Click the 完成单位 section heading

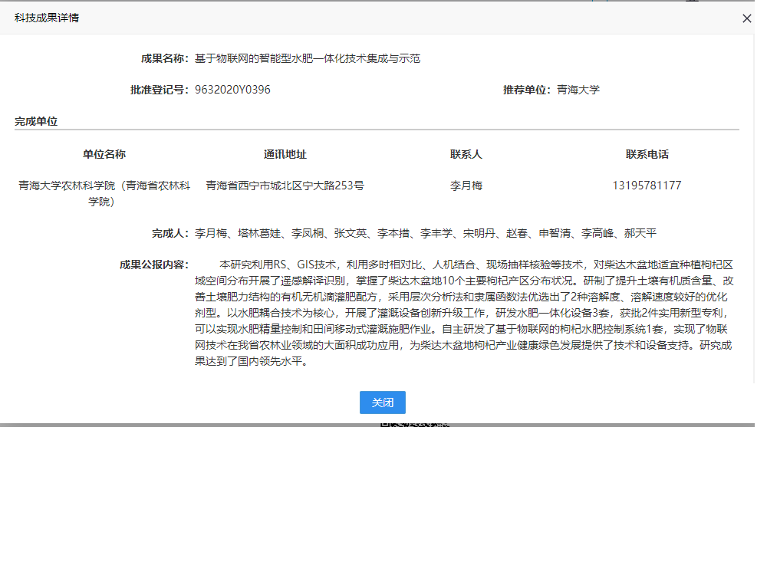(x=36, y=121)
